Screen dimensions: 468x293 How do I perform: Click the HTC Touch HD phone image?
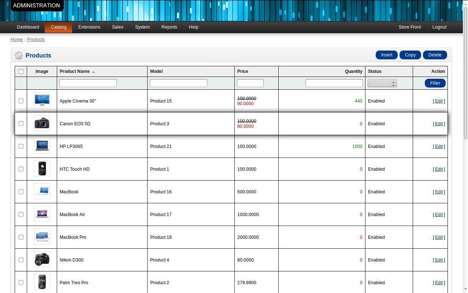(x=42, y=169)
